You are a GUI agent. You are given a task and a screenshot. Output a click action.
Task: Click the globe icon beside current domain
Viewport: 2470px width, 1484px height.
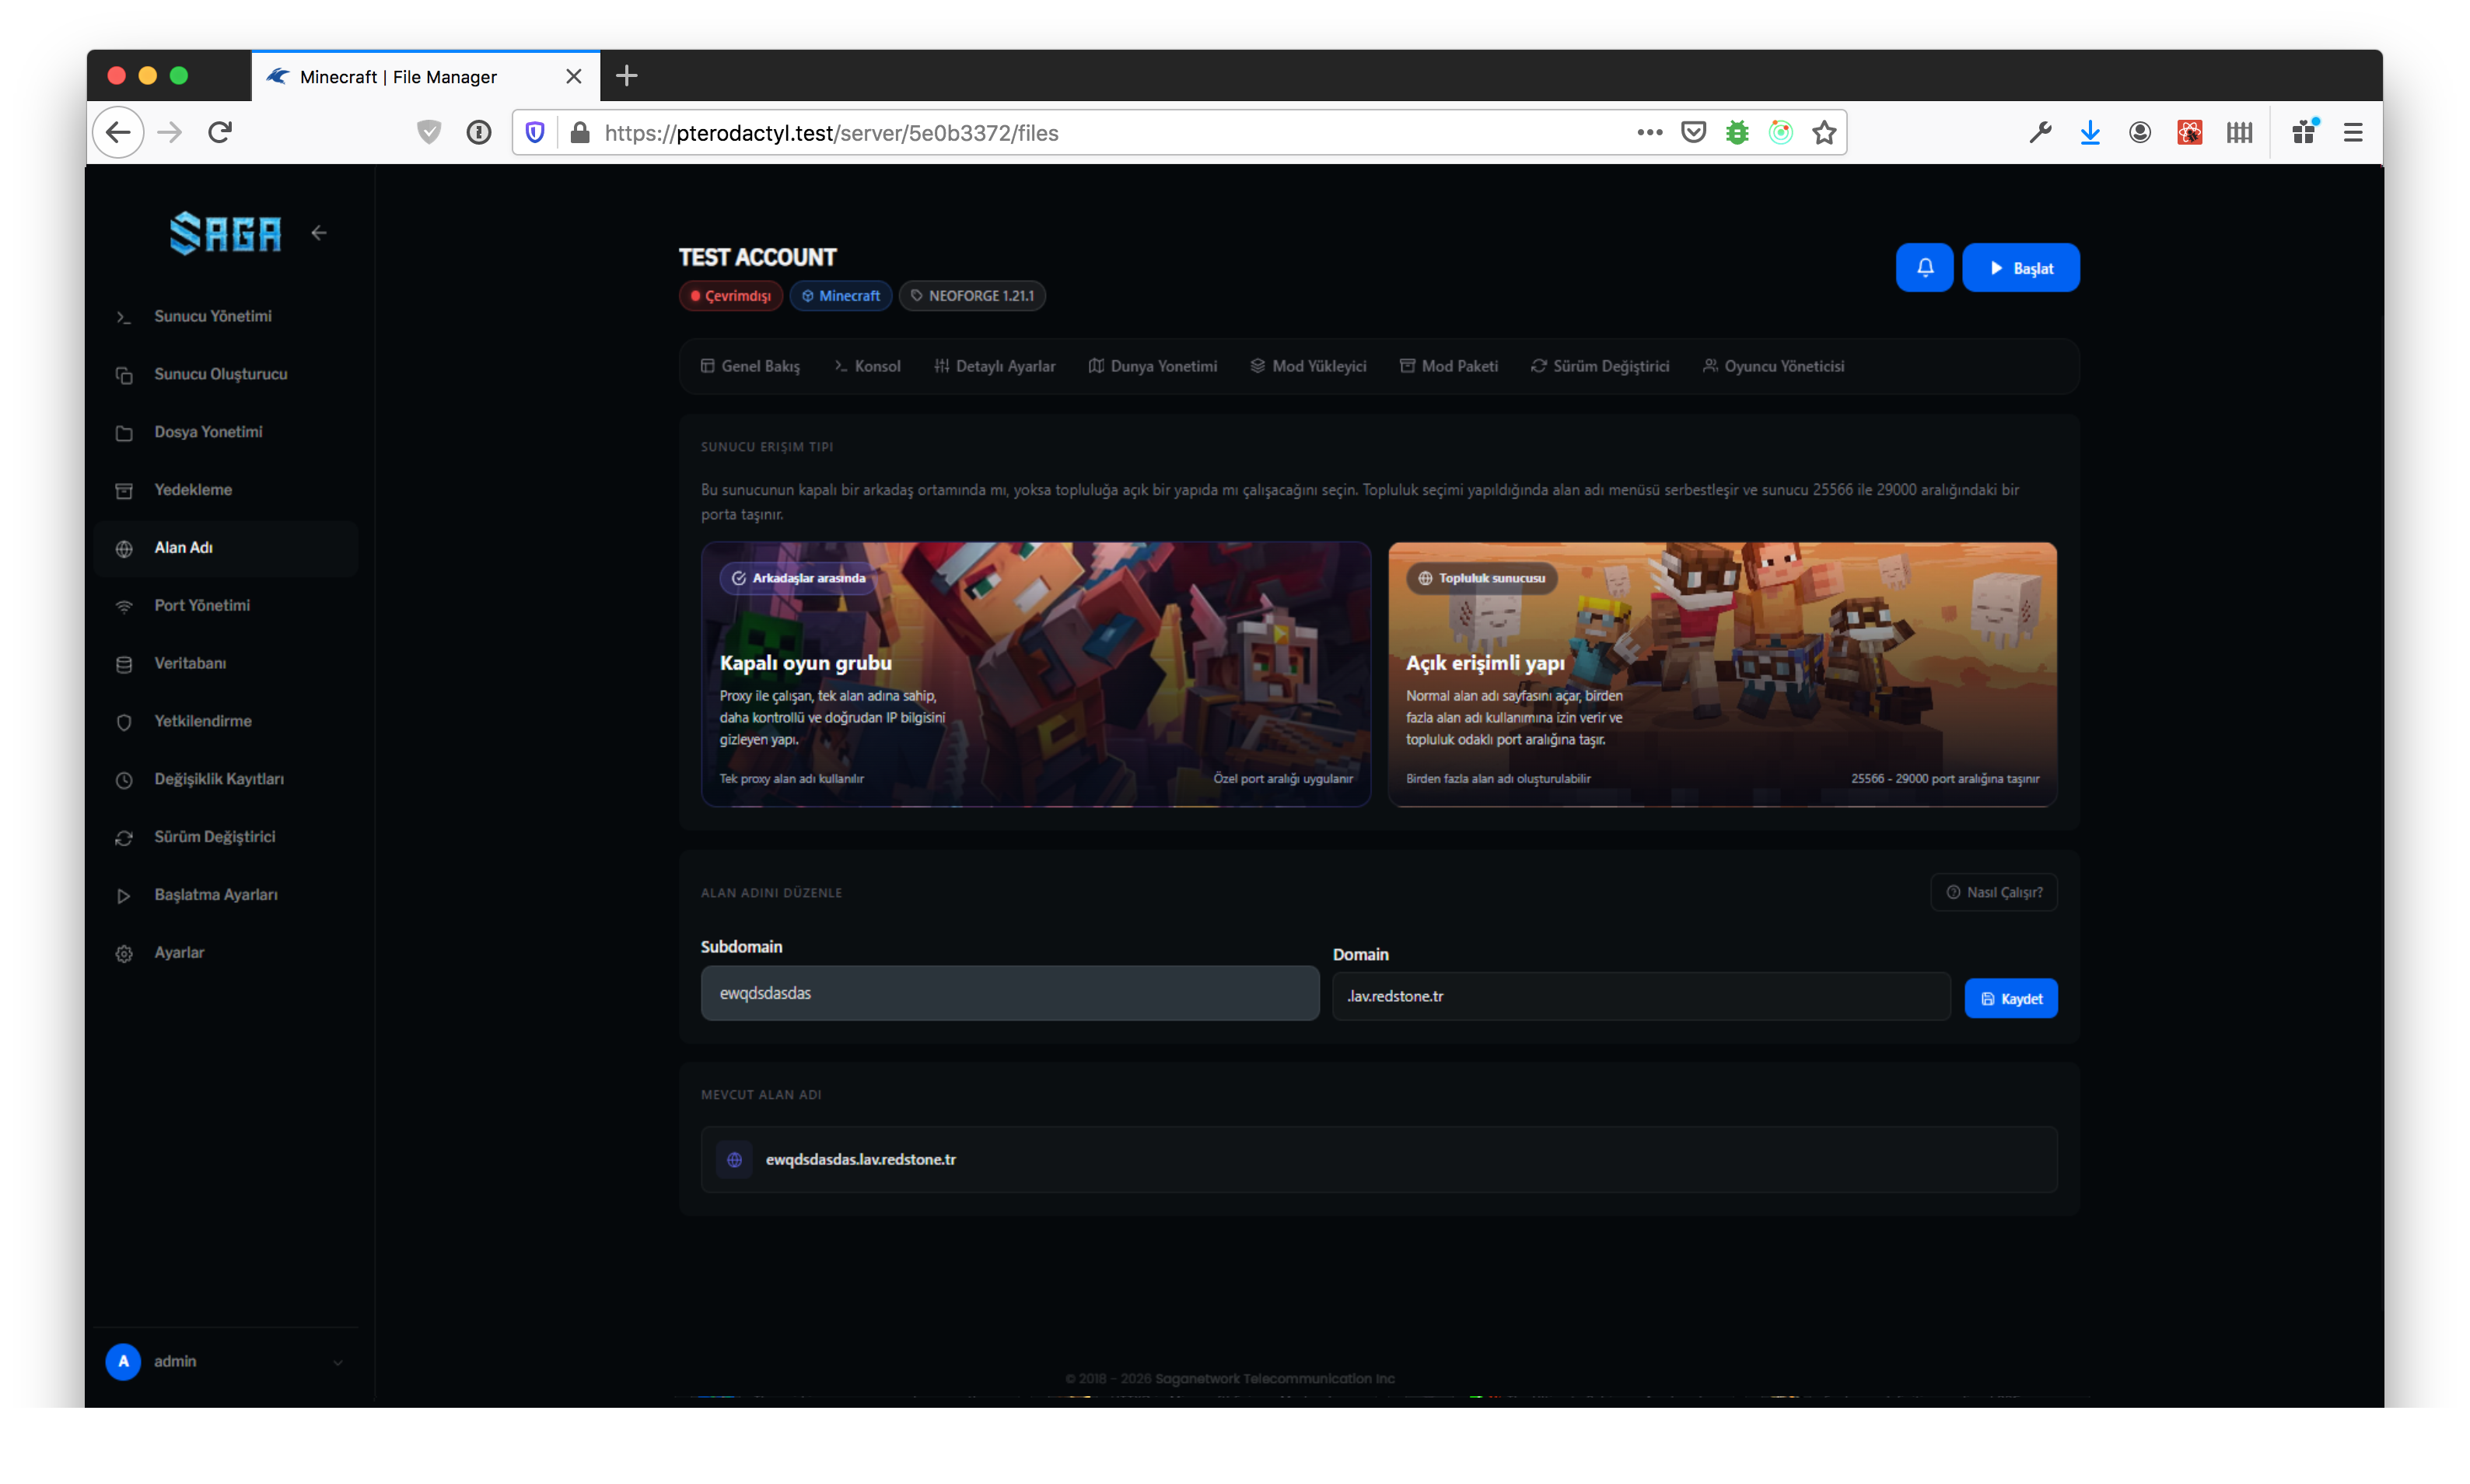pyautogui.click(x=735, y=1160)
